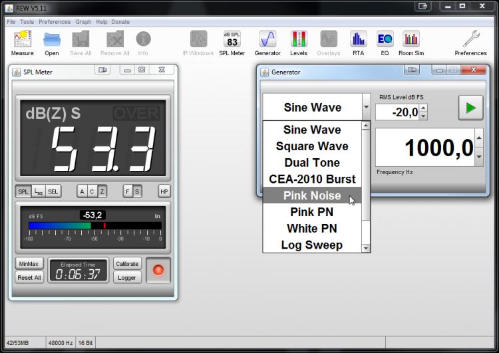Click the 48000 Hz status bar entry
This screenshot has width=499, height=353.
tap(61, 343)
